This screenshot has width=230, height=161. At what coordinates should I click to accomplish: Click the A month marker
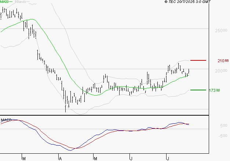pyautogui.click(x=60, y=158)
